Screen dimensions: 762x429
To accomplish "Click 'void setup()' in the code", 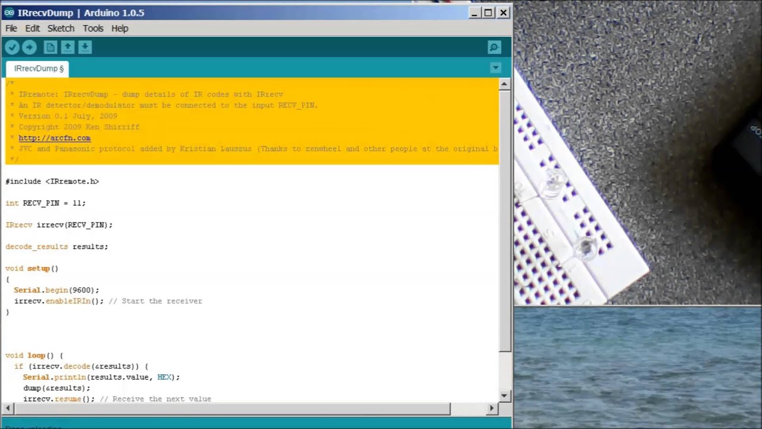I will pyautogui.click(x=32, y=268).
